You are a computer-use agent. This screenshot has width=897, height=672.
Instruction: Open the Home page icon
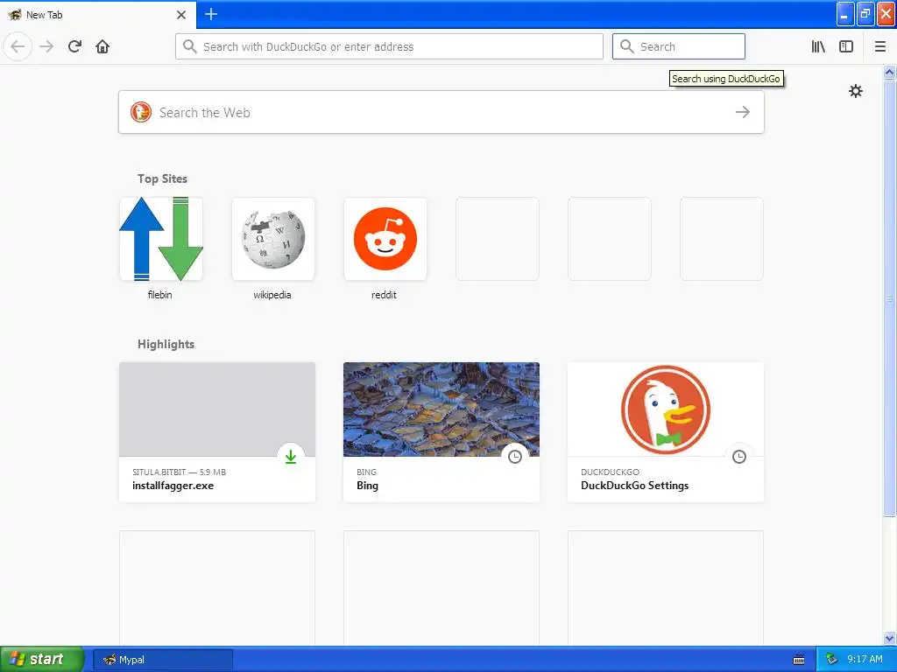[x=102, y=46]
